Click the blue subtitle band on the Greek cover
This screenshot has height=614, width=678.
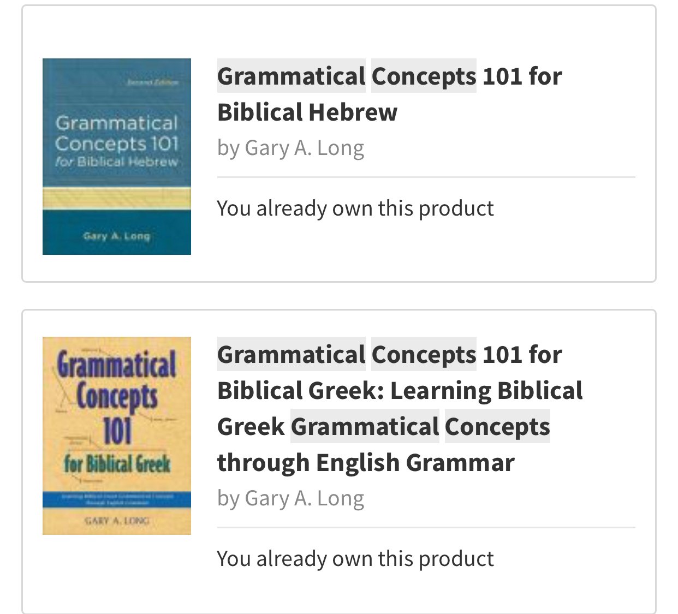117,500
